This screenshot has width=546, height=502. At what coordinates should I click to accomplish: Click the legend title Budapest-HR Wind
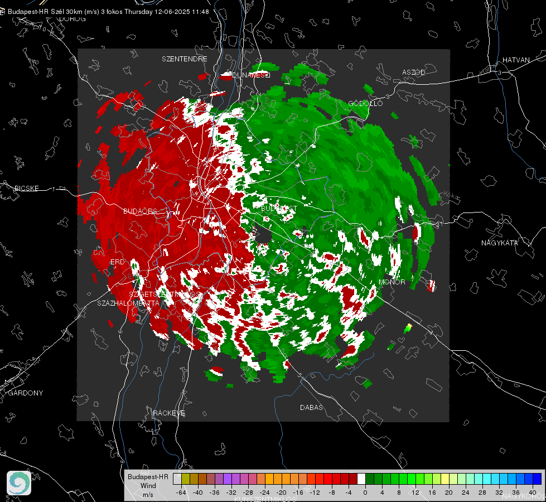pyautogui.click(x=148, y=481)
